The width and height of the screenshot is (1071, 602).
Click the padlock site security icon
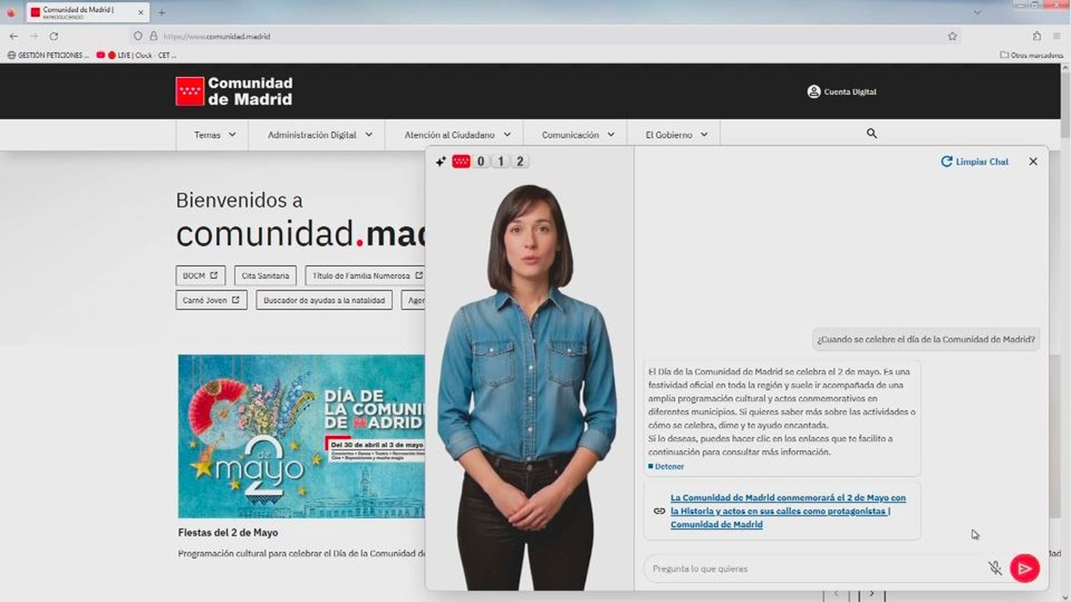pyautogui.click(x=153, y=36)
